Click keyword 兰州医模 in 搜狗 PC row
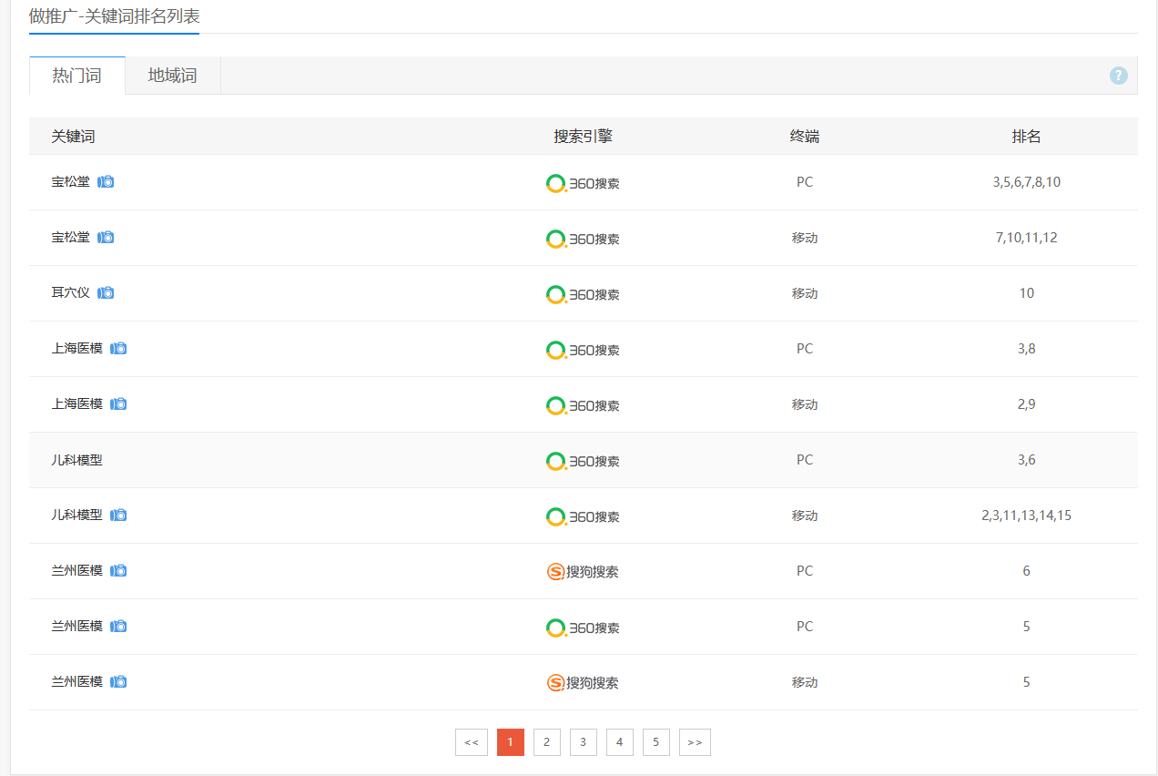Viewport: 1158px width, 776px height. click(x=77, y=571)
